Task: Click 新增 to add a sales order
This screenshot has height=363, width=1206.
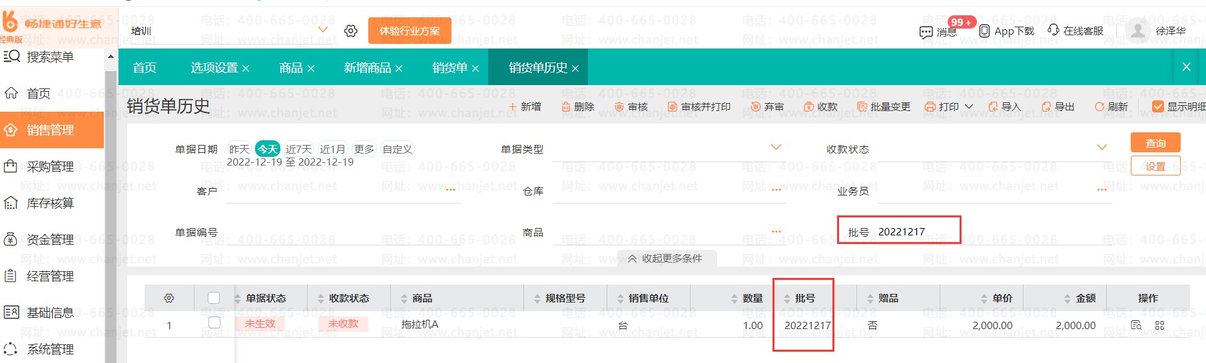Action: point(525,106)
